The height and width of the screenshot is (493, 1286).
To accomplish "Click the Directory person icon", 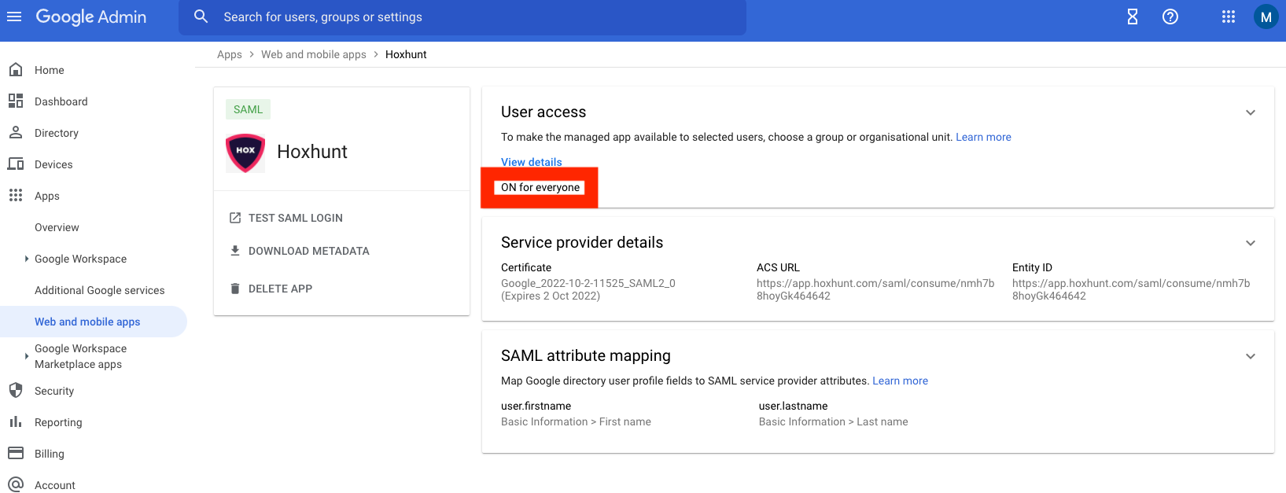I will tap(16, 133).
